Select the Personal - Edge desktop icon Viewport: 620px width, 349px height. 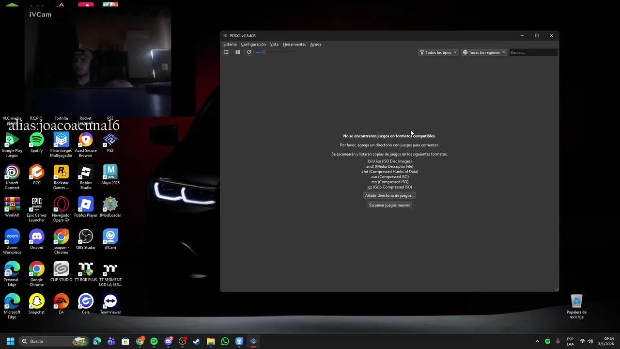pos(12,274)
